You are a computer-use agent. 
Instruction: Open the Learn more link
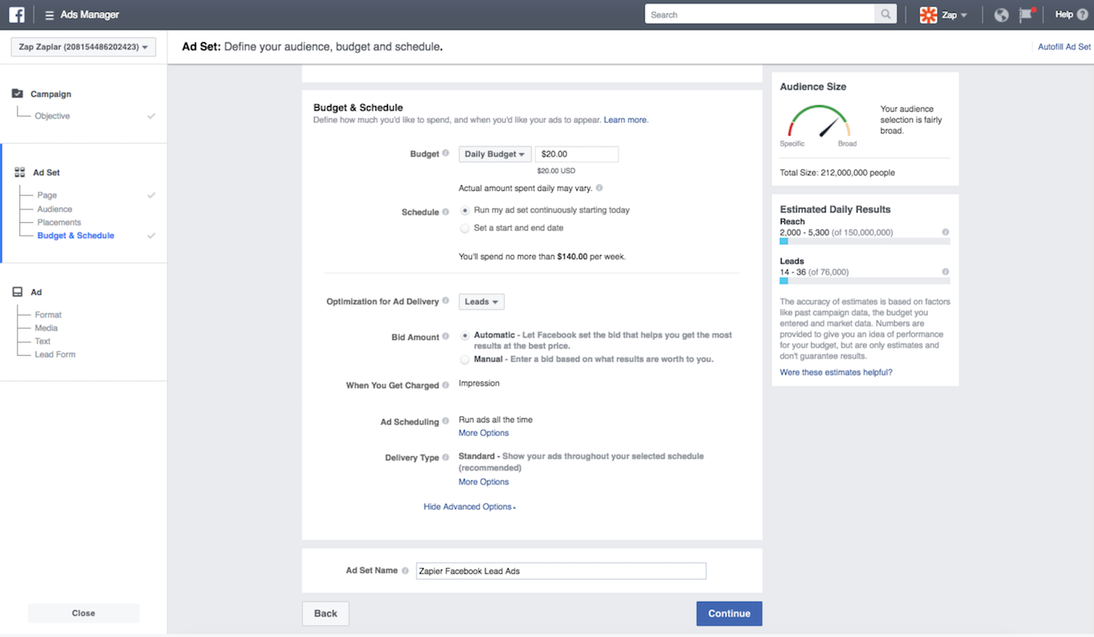click(x=625, y=120)
